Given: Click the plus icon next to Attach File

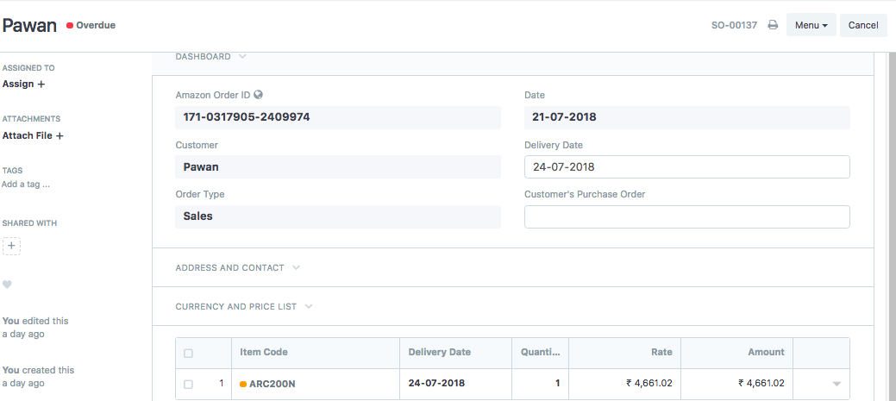Looking at the screenshot, I should (x=60, y=136).
